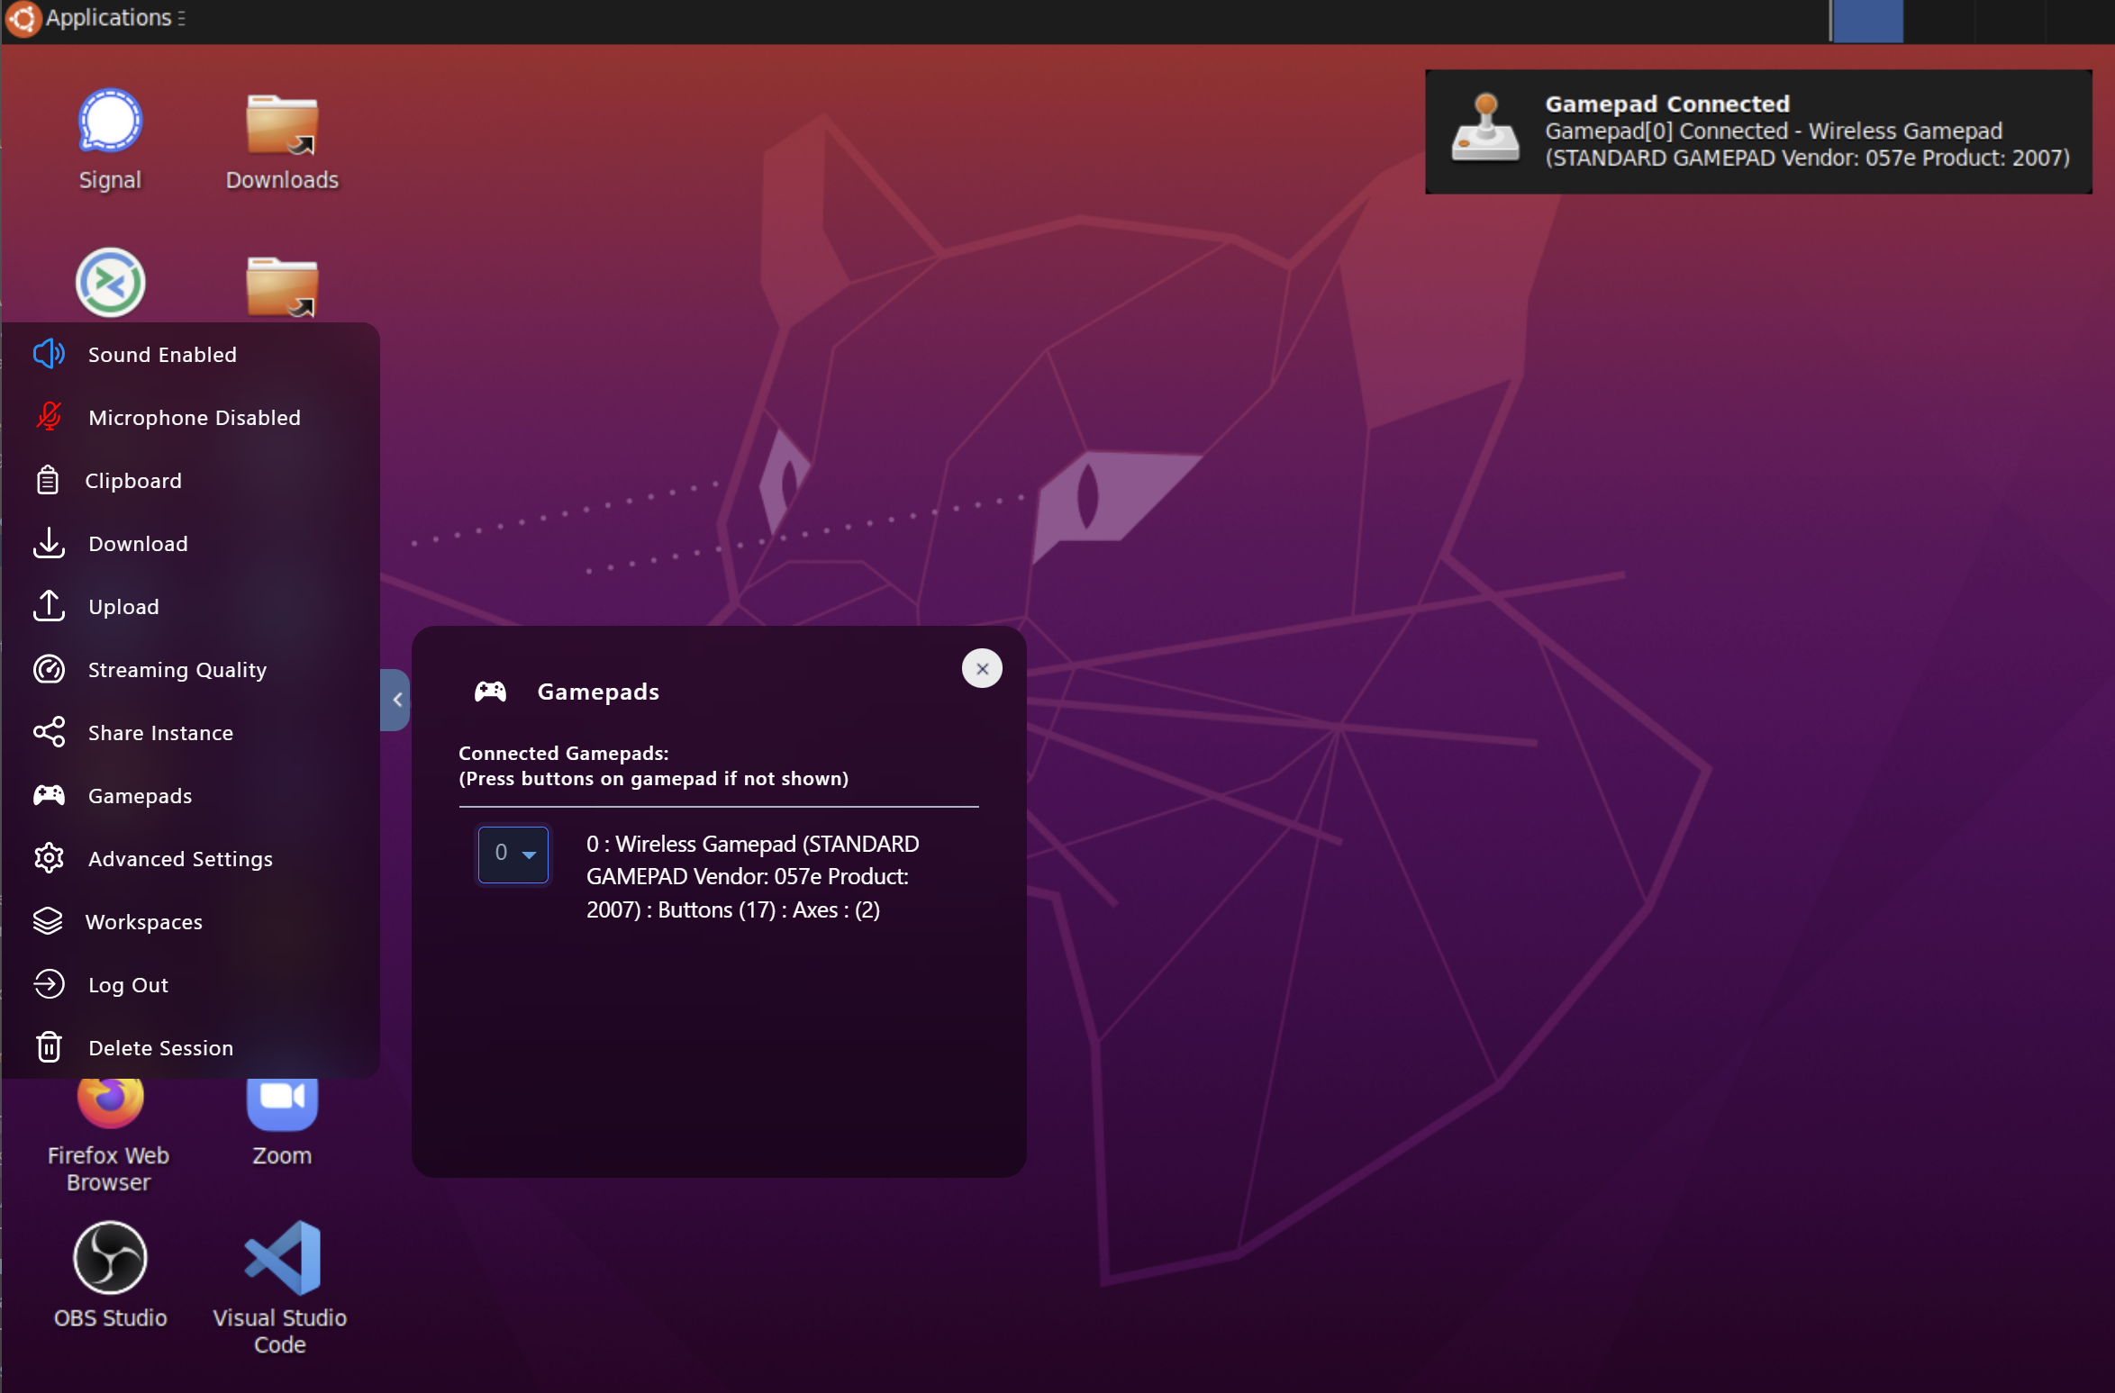Click the Download arrow icon
Screen dimensions: 2115x1393
49,543
